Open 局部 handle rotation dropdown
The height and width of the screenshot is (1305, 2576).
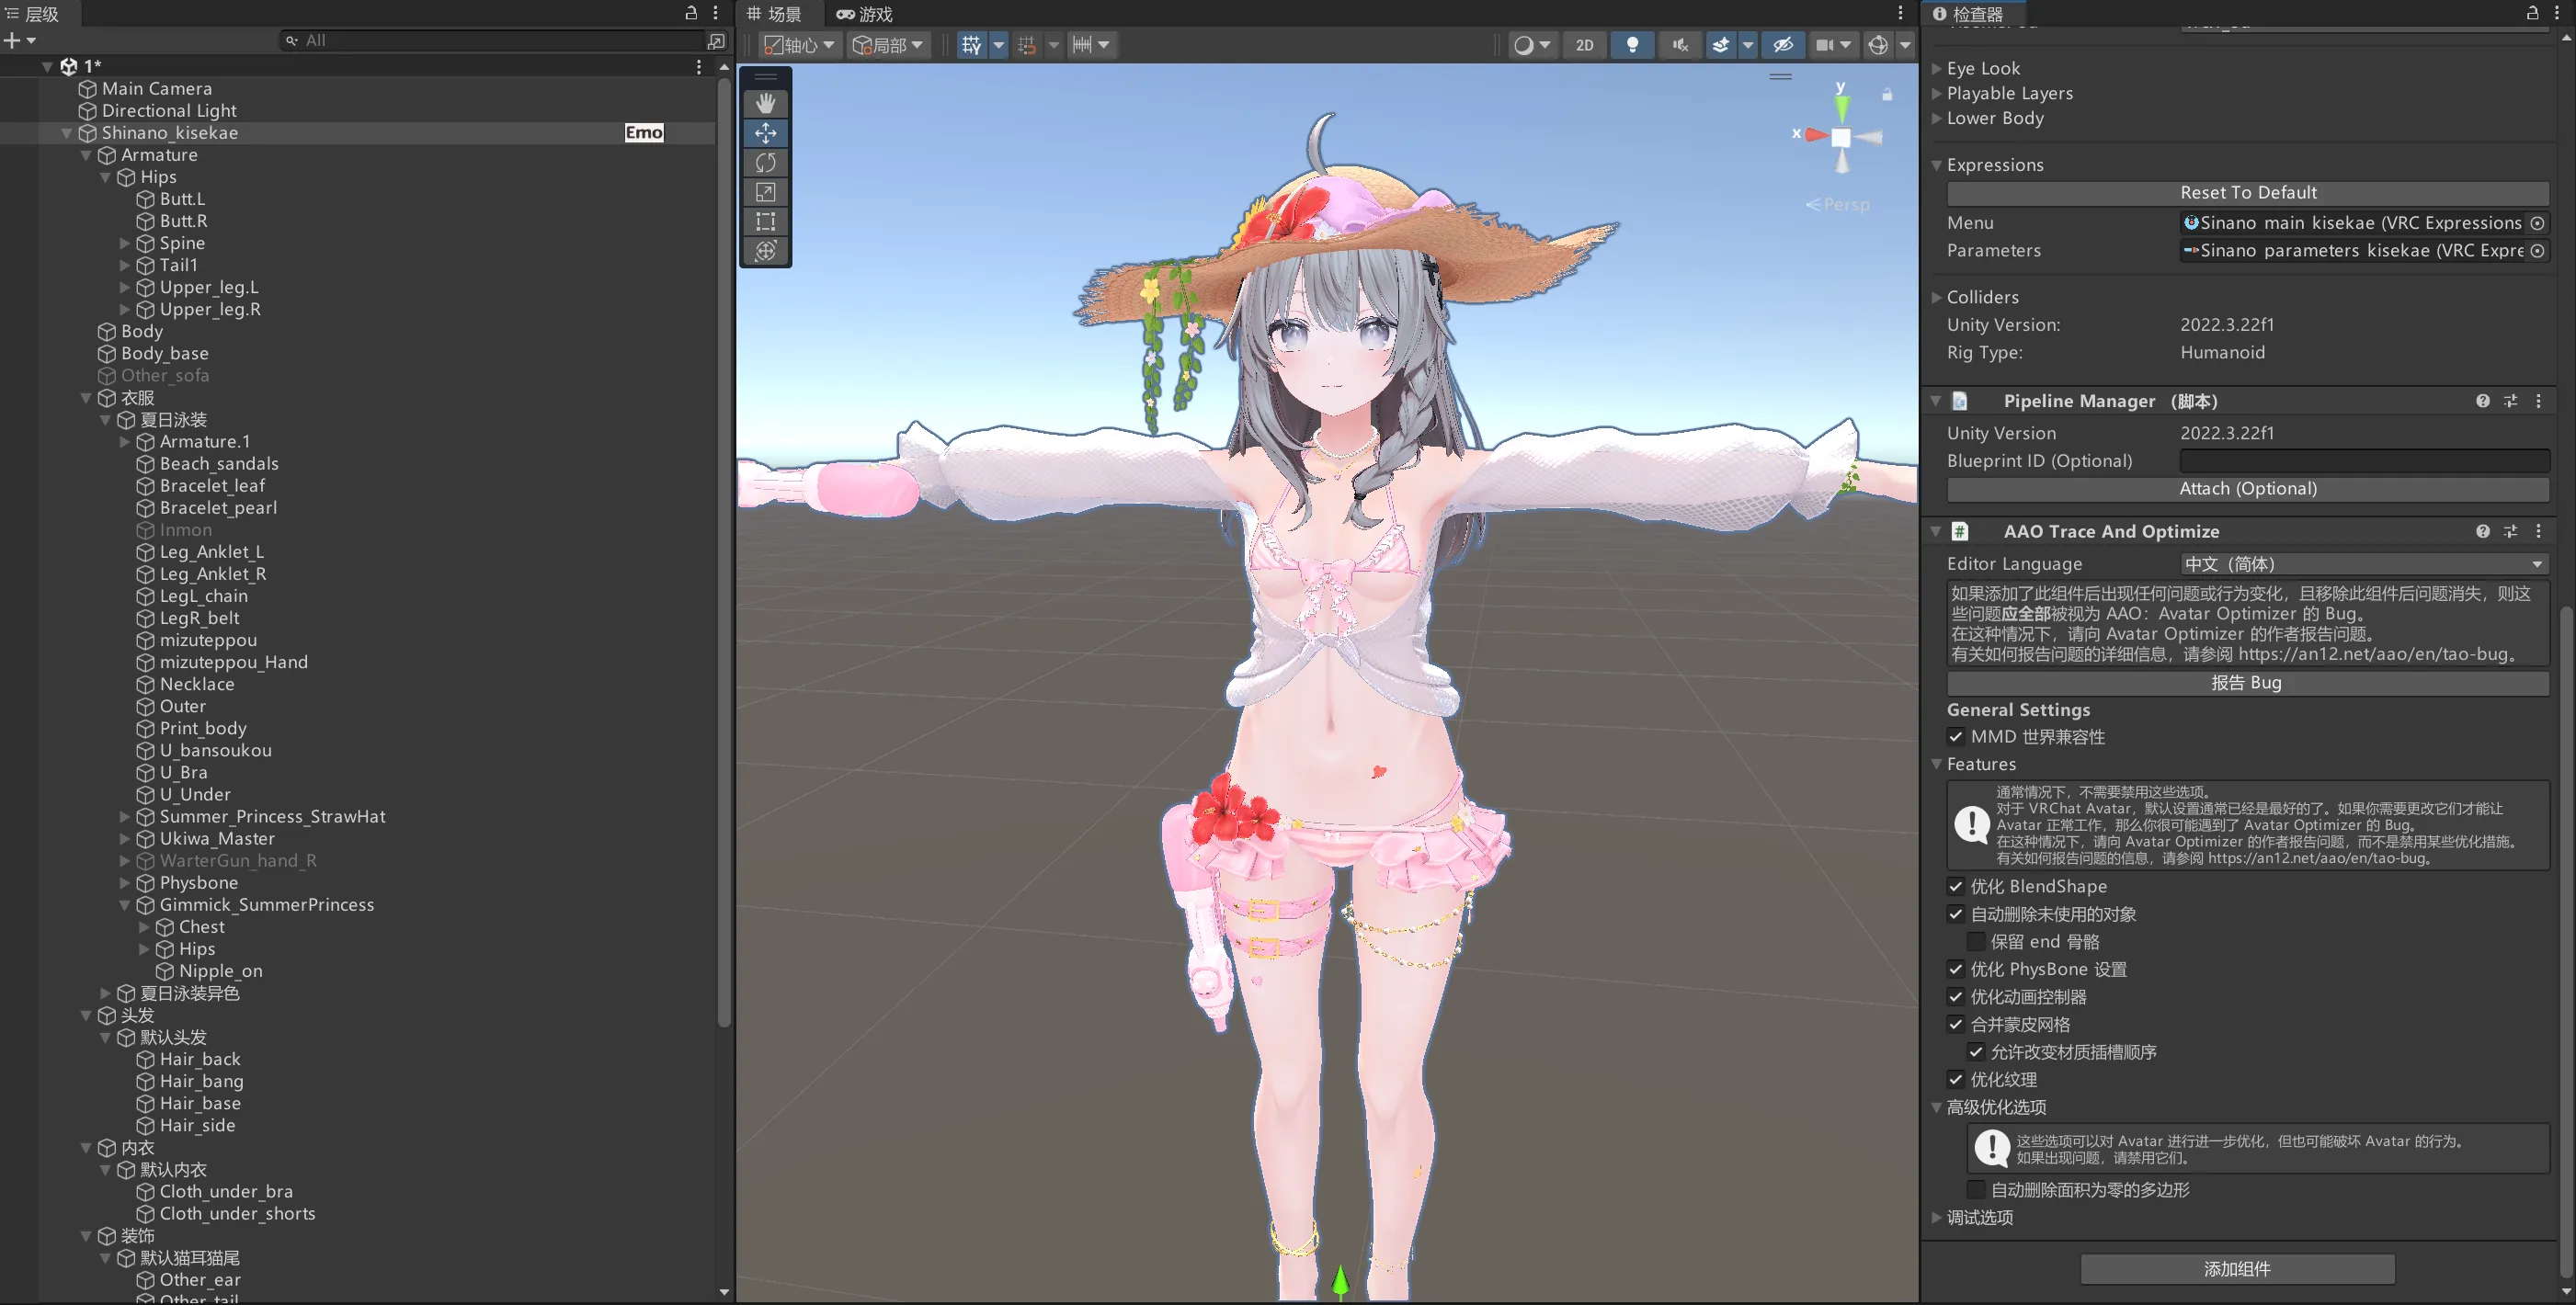[888, 45]
